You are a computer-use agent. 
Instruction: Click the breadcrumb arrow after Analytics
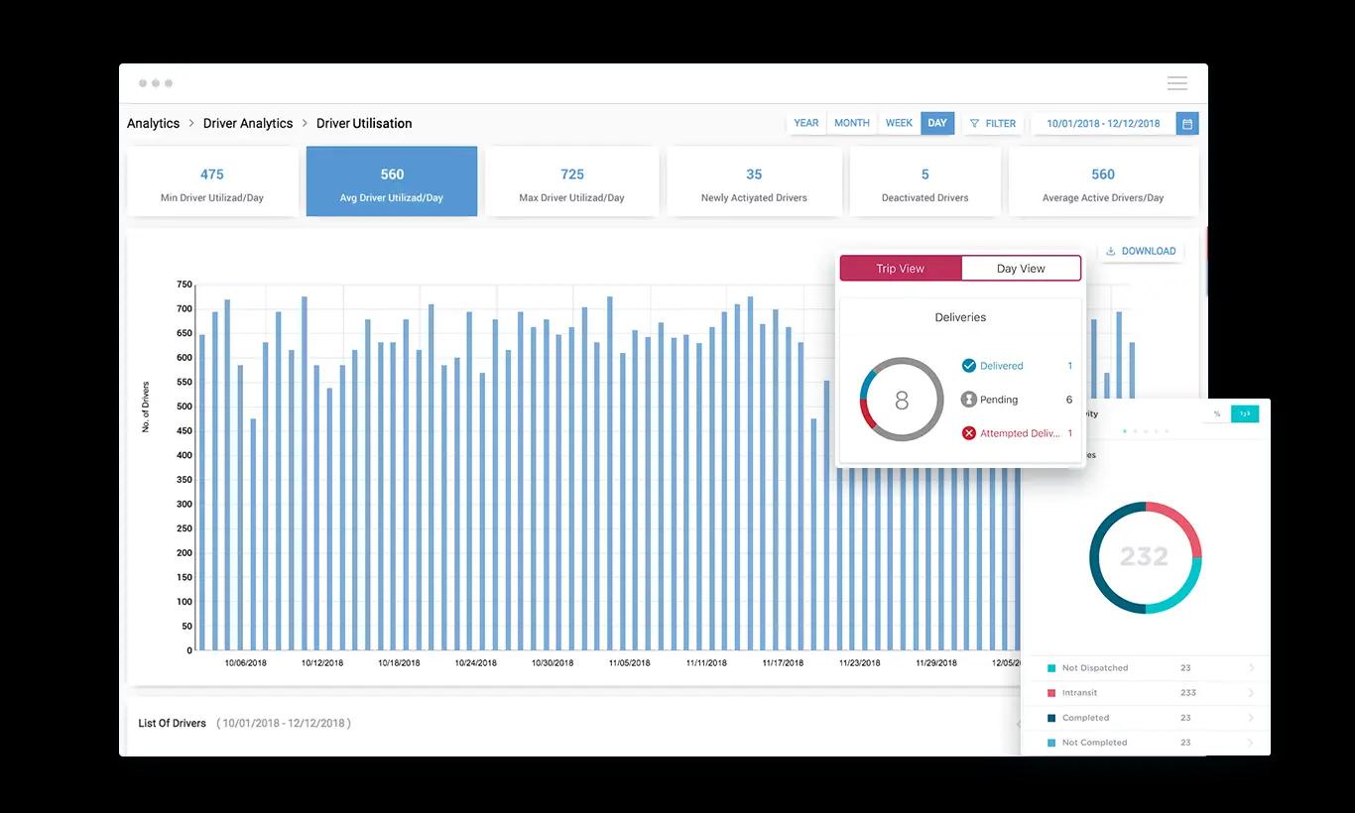[x=191, y=124]
